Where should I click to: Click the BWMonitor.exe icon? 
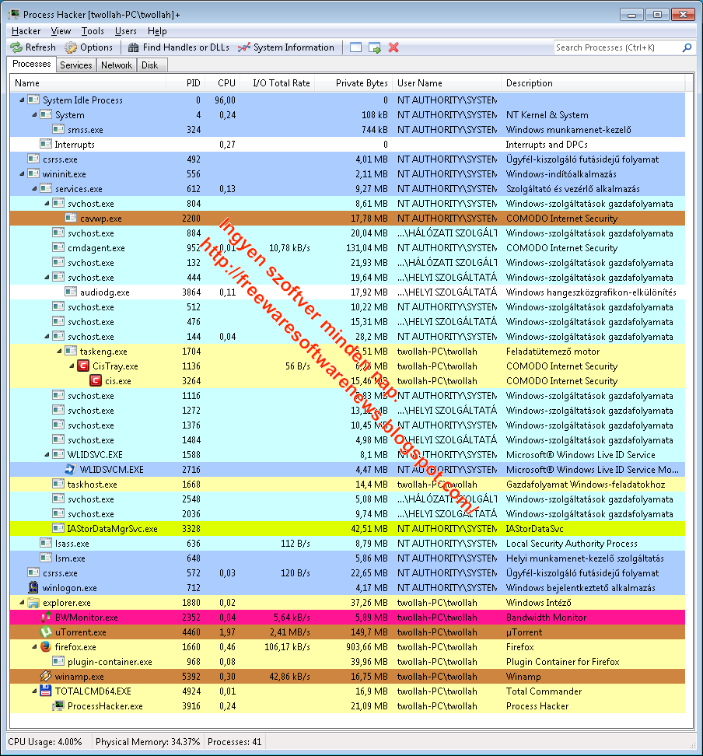click(x=46, y=617)
